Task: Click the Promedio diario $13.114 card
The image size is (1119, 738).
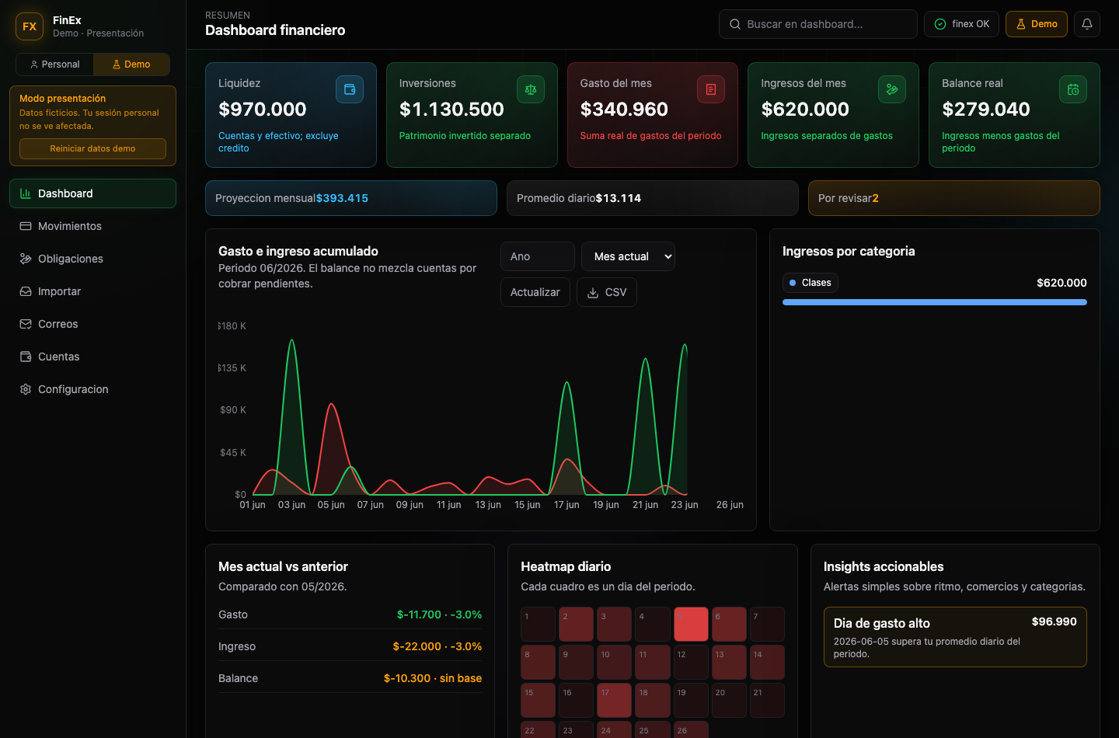Action: coord(653,198)
